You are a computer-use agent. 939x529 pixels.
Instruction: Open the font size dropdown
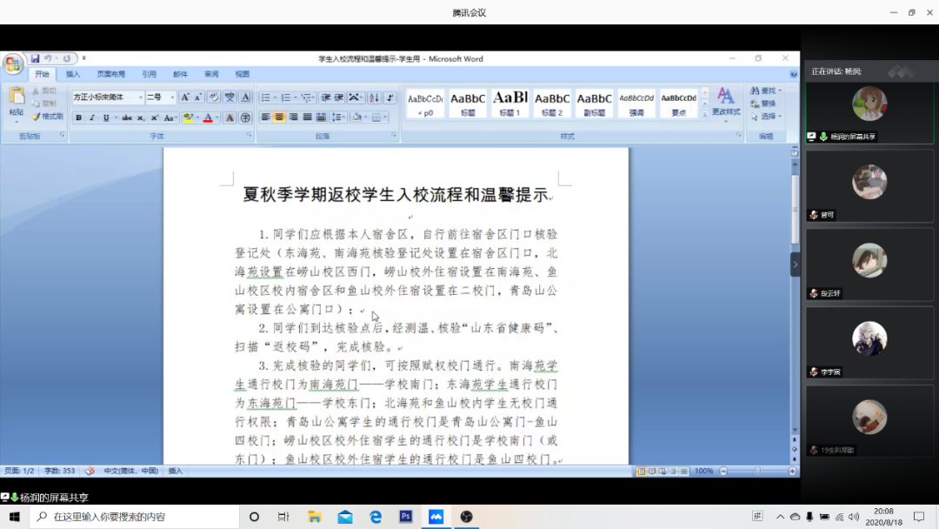pos(172,97)
